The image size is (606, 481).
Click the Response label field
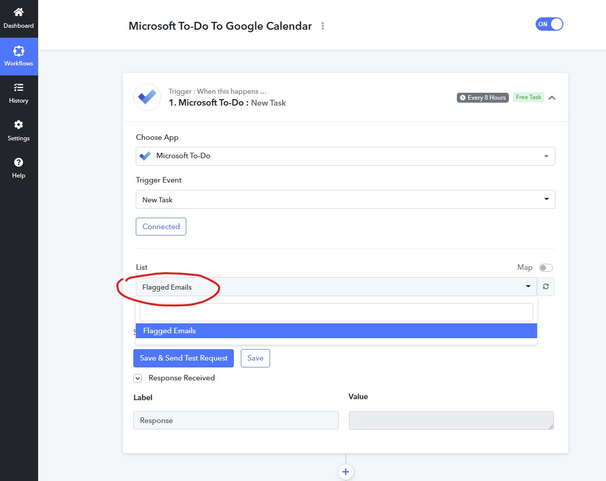[236, 420]
